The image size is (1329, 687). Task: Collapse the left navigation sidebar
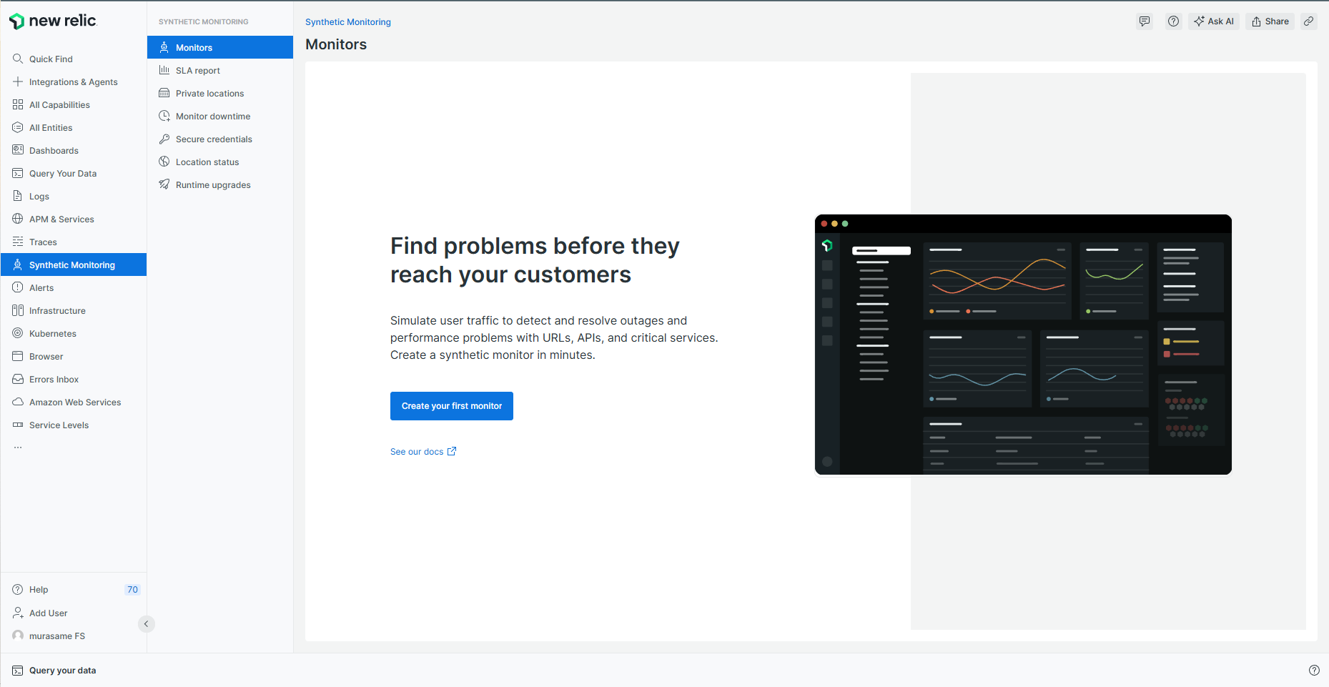coord(146,624)
